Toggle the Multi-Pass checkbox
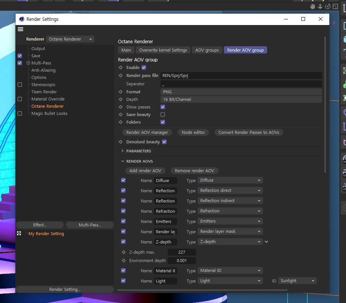 (x=20, y=63)
